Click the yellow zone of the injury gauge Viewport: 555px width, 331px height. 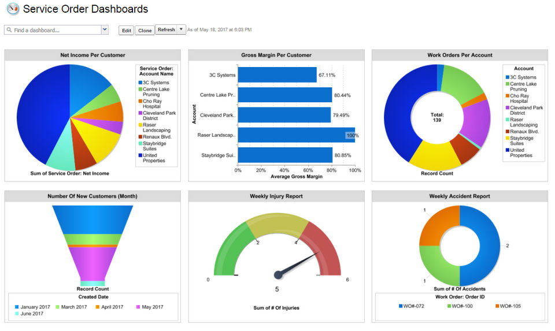277,224
